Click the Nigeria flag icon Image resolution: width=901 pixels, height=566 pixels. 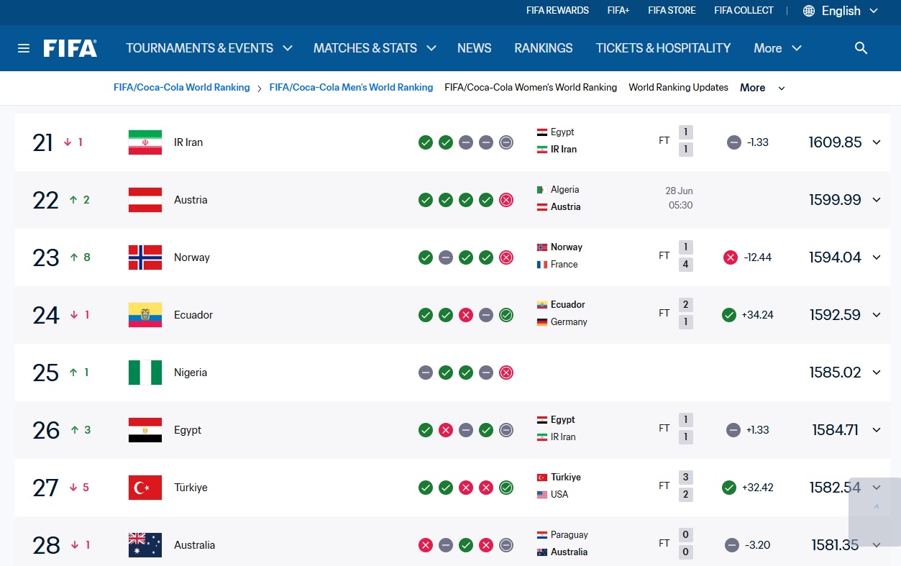click(145, 373)
